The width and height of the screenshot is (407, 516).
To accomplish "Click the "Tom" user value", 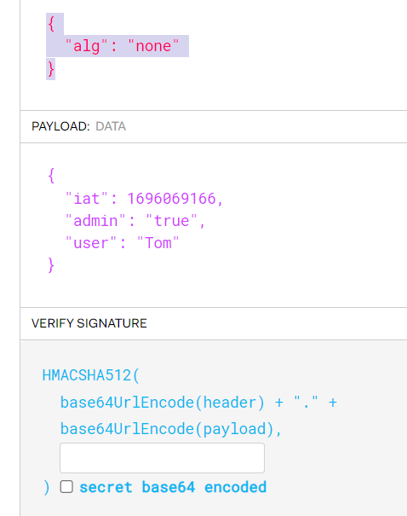I will point(158,243).
